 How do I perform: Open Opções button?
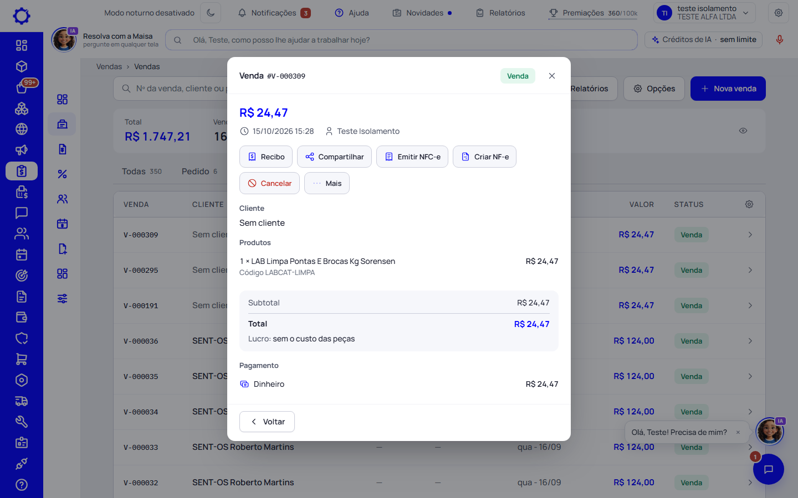pyautogui.click(x=654, y=89)
